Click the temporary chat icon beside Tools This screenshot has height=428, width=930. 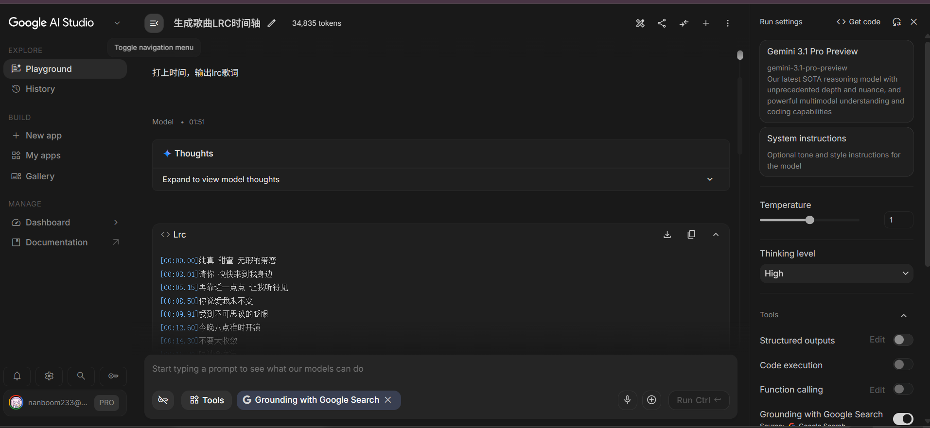(x=163, y=400)
